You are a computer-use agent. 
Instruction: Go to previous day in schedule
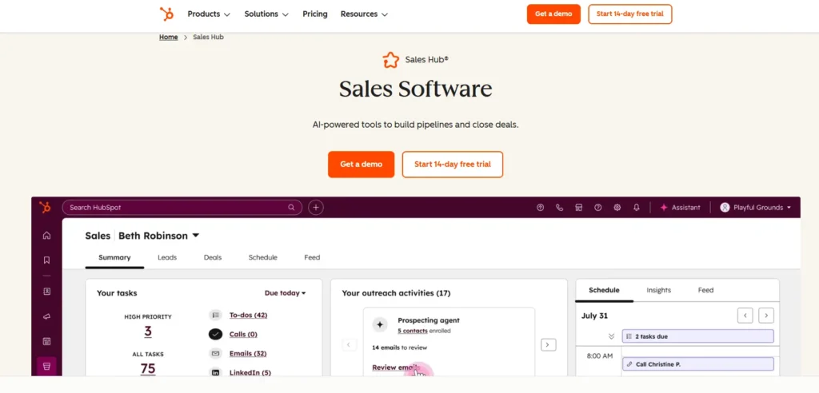[x=745, y=316]
